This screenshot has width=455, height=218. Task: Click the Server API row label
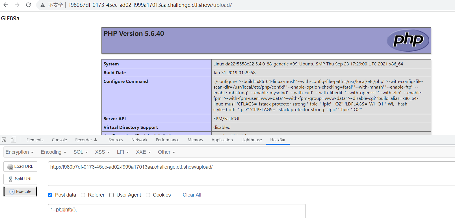point(114,119)
